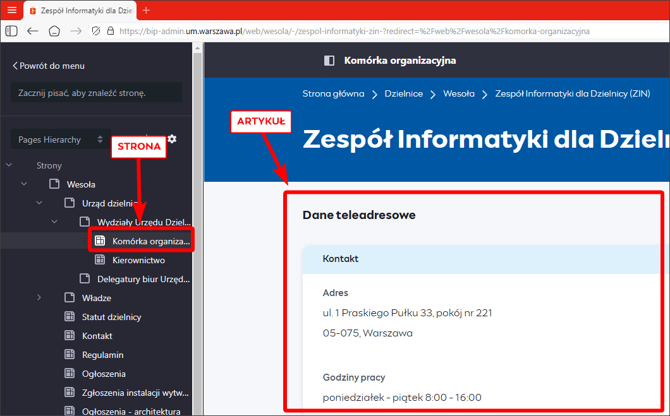Switch to Zespół Informatyki browser tab
Screen dimensions: 670x416
(x=81, y=10)
